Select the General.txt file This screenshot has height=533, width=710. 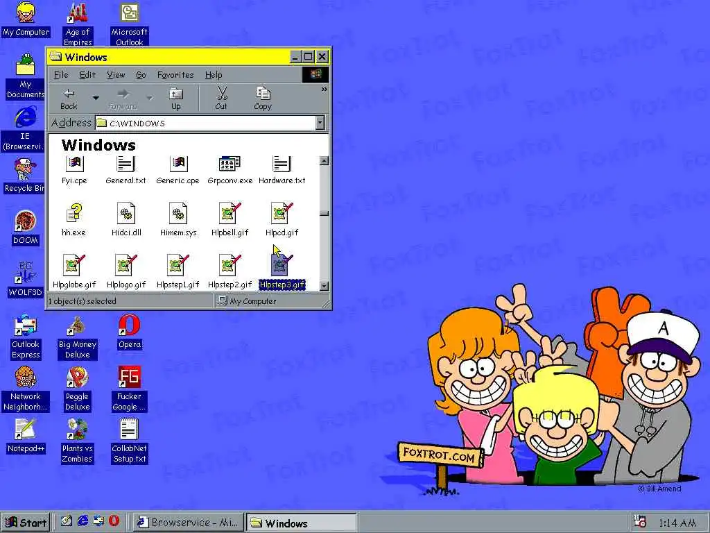coord(126,171)
